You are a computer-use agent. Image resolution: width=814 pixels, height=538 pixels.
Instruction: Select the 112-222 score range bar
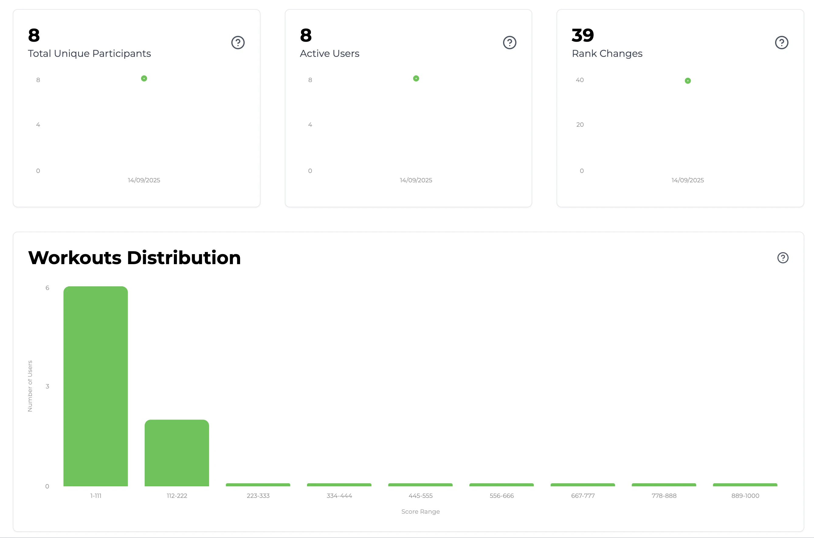177,453
